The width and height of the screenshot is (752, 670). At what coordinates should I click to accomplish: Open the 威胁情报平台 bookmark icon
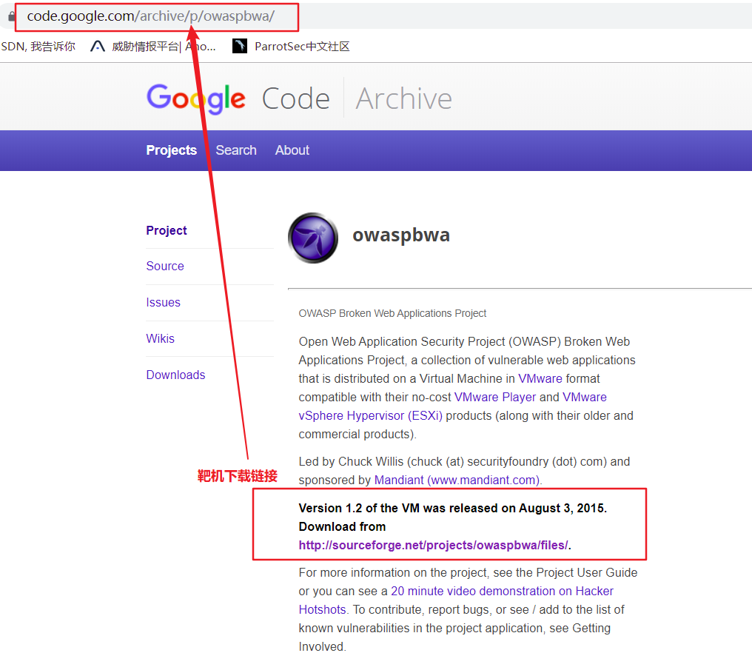[x=98, y=46]
